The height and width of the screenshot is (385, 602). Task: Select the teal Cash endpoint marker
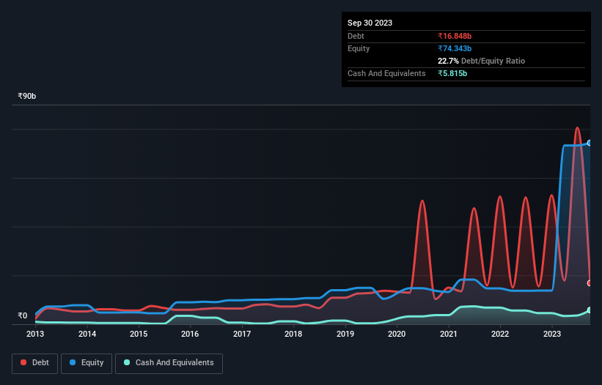pyautogui.click(x=590, y=310)
